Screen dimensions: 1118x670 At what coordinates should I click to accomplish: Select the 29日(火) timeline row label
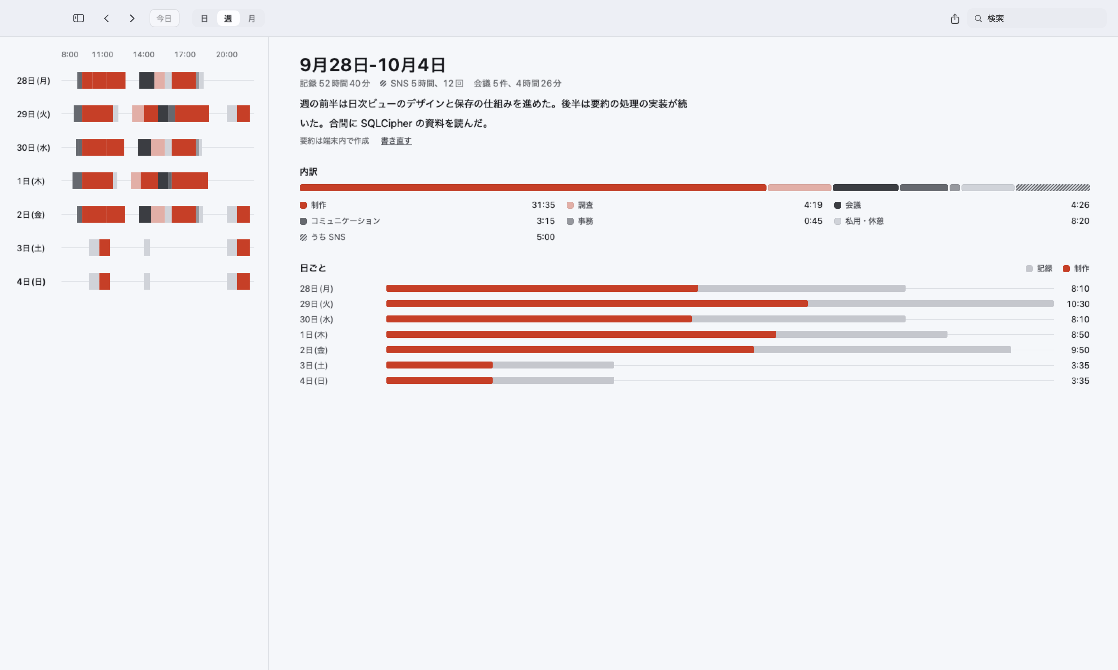[x=34, y=114]
